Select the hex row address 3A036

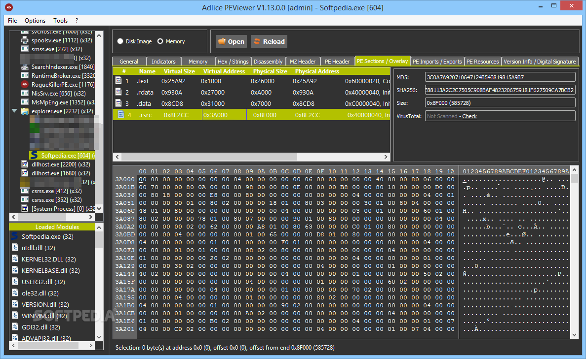124,195
